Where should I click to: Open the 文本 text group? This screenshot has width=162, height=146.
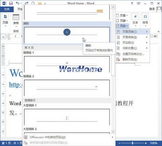(x=135, y=20)
